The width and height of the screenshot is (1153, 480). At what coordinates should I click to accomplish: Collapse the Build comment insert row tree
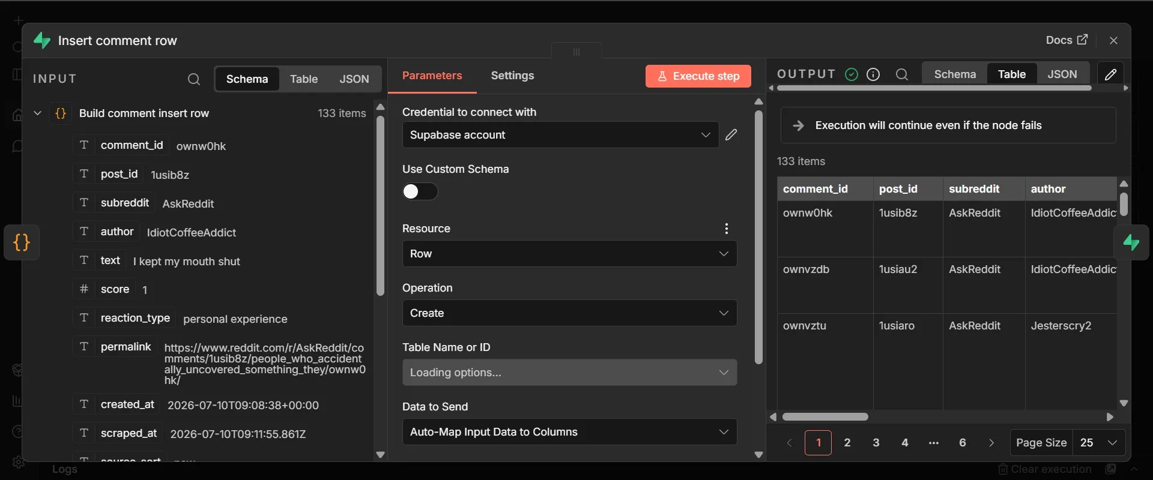(x=37, y=113)
